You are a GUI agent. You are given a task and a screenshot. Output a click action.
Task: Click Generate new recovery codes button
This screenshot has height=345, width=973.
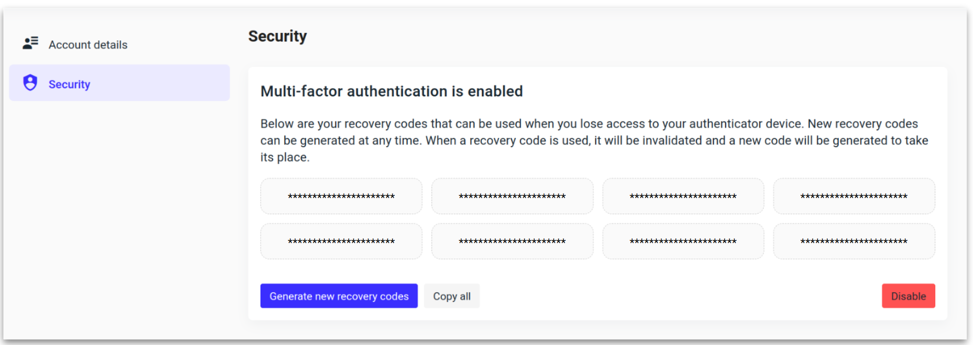[339, 296]
